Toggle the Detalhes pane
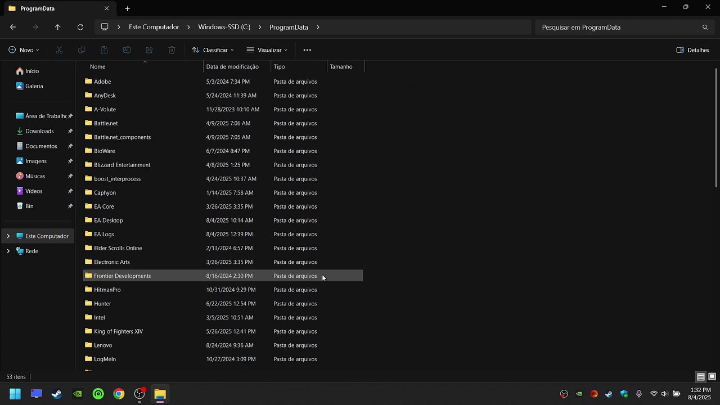This screenshot has height=405, width=720. pyautogui.click(x=692, y=50)
